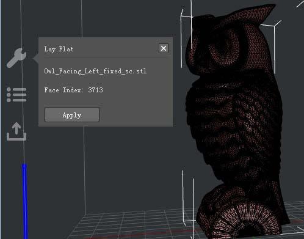
Task: Open the wrench tools menu icon
Action: [16, 58]
